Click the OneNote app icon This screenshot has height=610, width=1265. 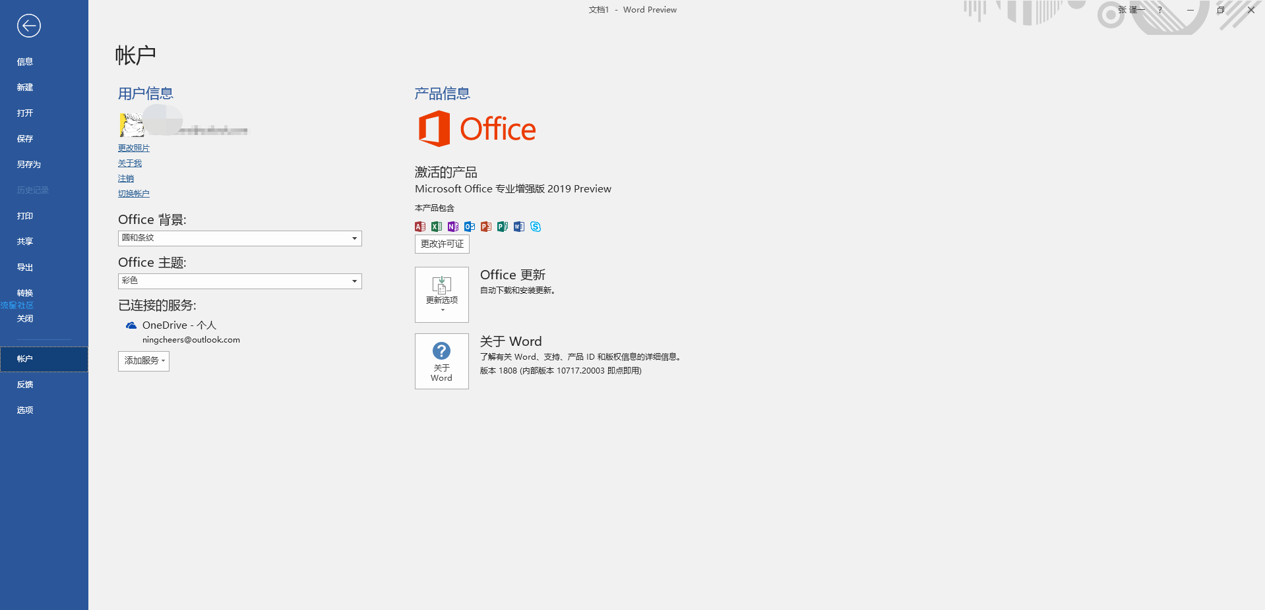[x=453, y=227]
